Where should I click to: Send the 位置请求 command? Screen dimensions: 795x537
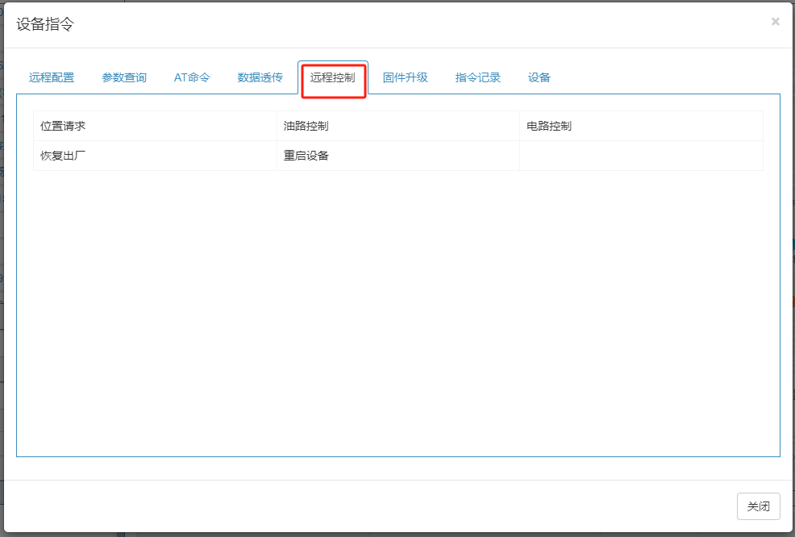pyautogui.click(x=63, y=127)
